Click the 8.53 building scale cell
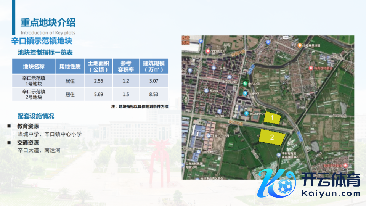Viewport: 366px width, 206px height. pos(154,94)
